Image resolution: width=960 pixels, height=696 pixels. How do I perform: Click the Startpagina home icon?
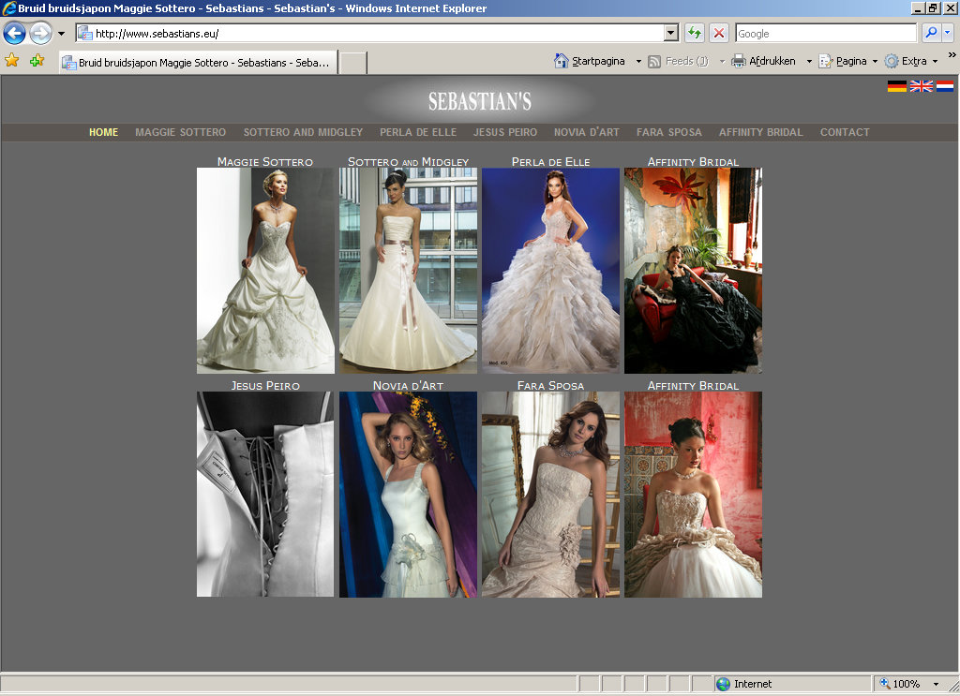tap(562, 61)
